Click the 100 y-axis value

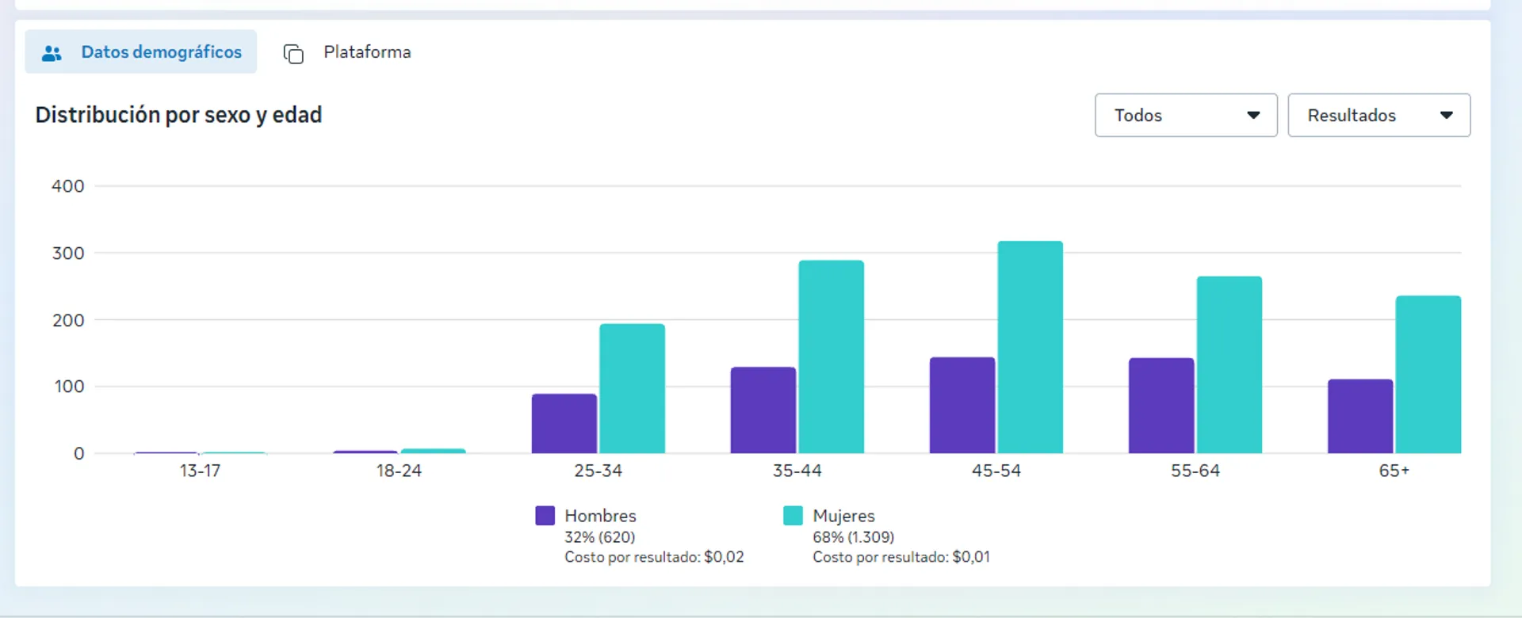[x=68, y=387]
